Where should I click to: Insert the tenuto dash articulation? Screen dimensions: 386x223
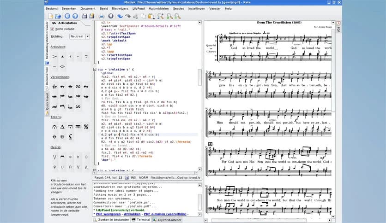tap(54, 66)
